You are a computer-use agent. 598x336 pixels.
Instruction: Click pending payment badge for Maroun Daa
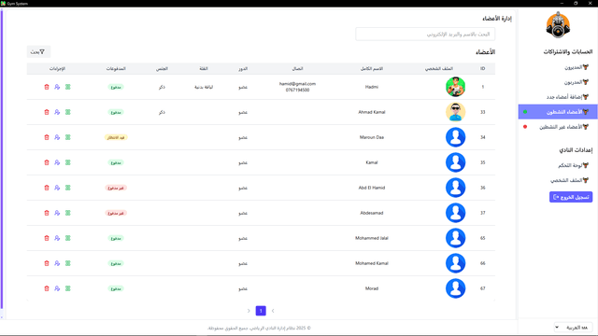tap(116, 137)
